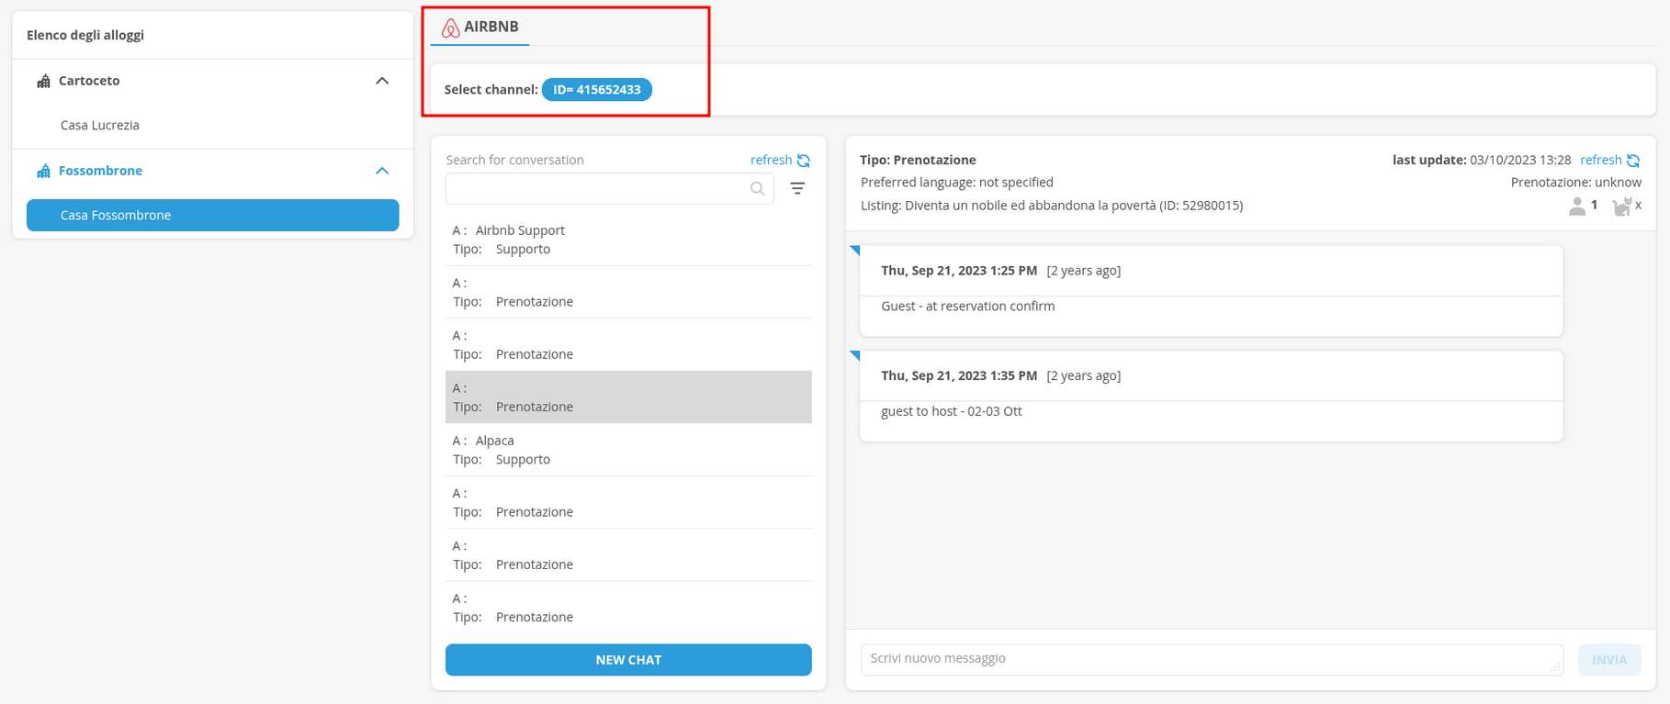Click refresh icon in conversation list
The width and height of the screenshot is (1670, 704).
click(x=804, y=161)
